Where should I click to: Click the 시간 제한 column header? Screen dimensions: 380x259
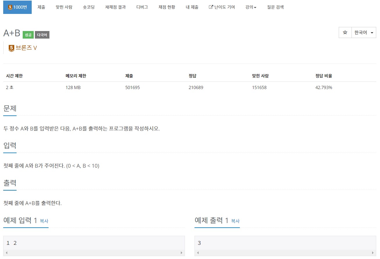point(14,76)
